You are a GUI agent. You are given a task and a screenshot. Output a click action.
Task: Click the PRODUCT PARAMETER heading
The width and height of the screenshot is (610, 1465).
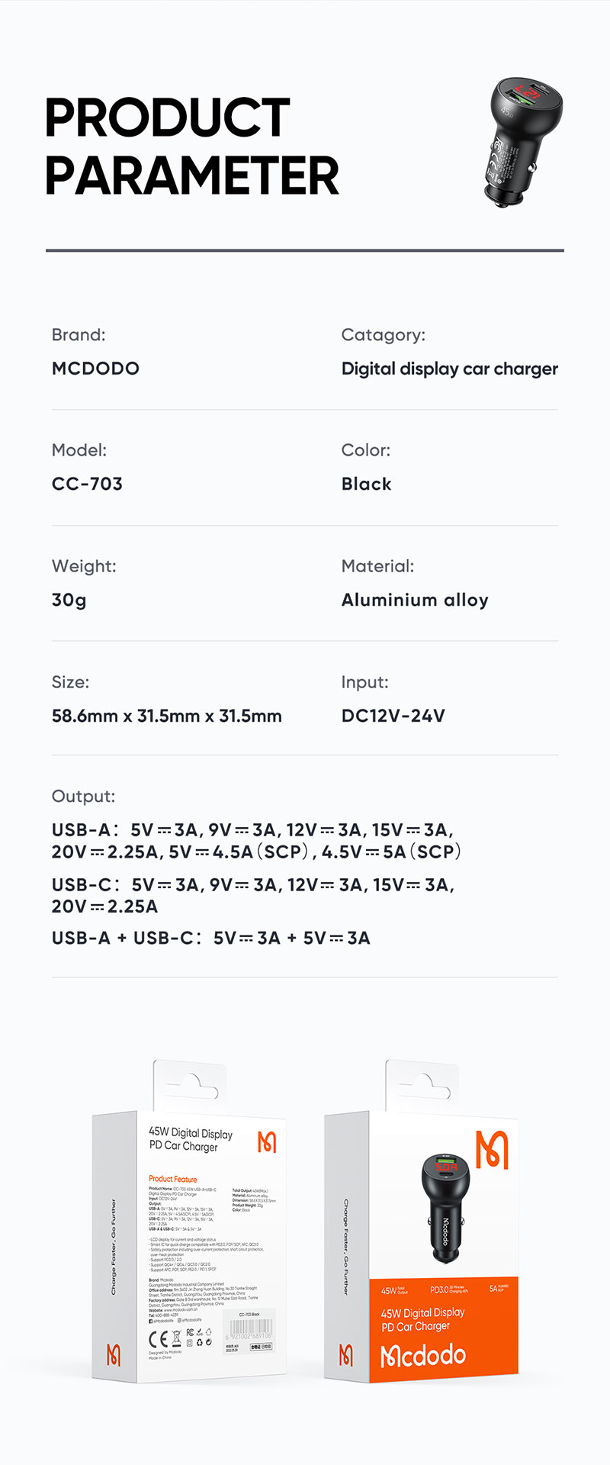(x=191, y=146)
